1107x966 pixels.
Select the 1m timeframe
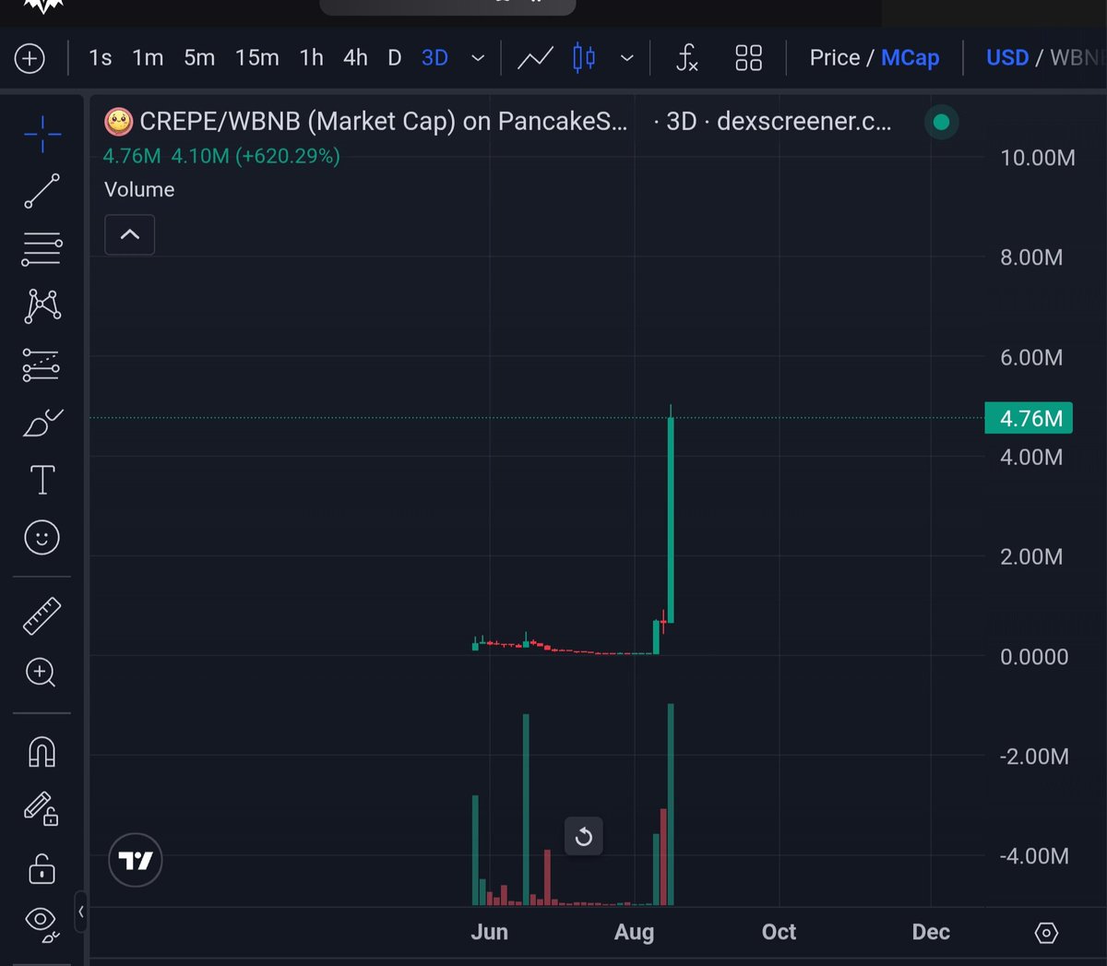point(148,58)
